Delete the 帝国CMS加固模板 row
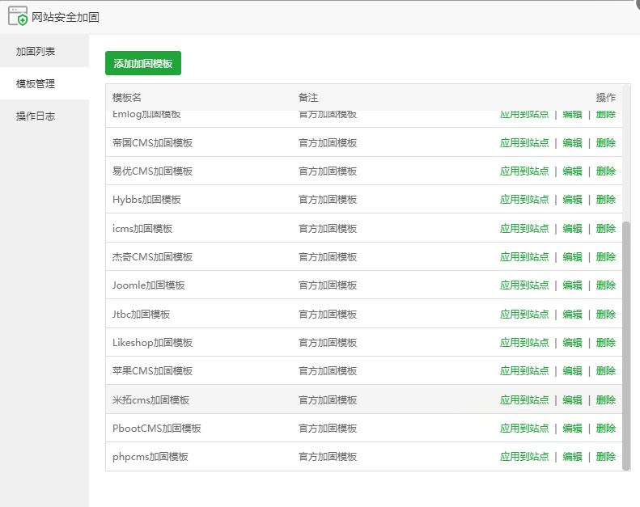This screenshot has width=640, height=507. click(606, 143)
